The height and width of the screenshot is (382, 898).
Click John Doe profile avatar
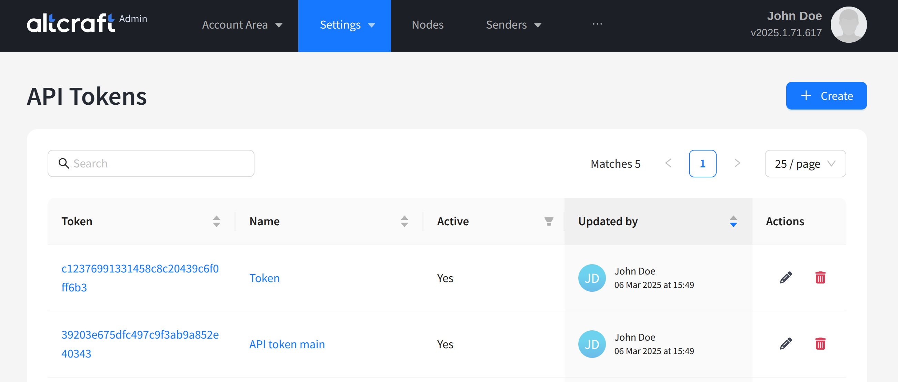coord(848,24)
